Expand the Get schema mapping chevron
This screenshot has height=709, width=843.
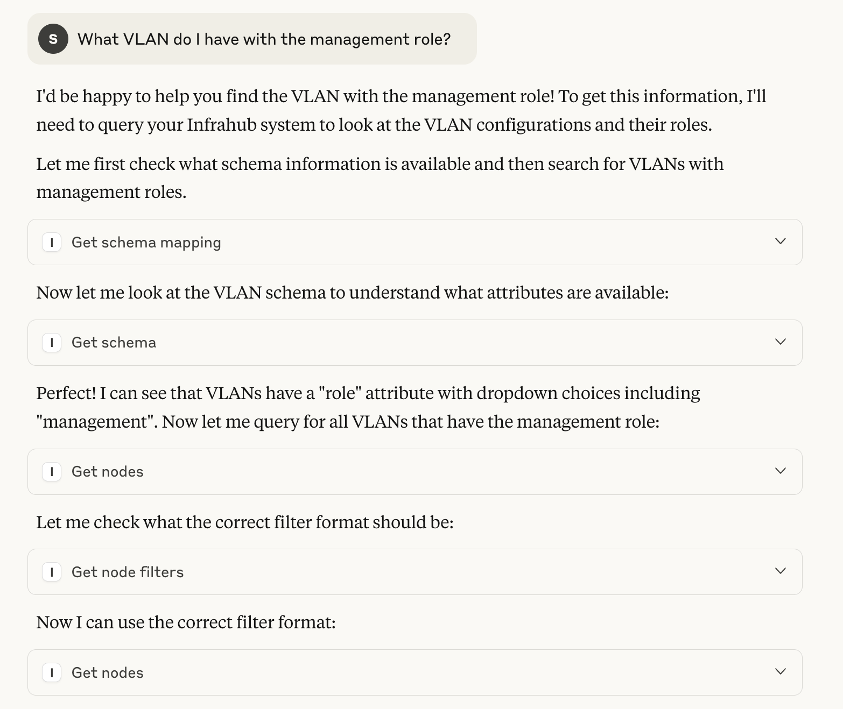[781, 241]
